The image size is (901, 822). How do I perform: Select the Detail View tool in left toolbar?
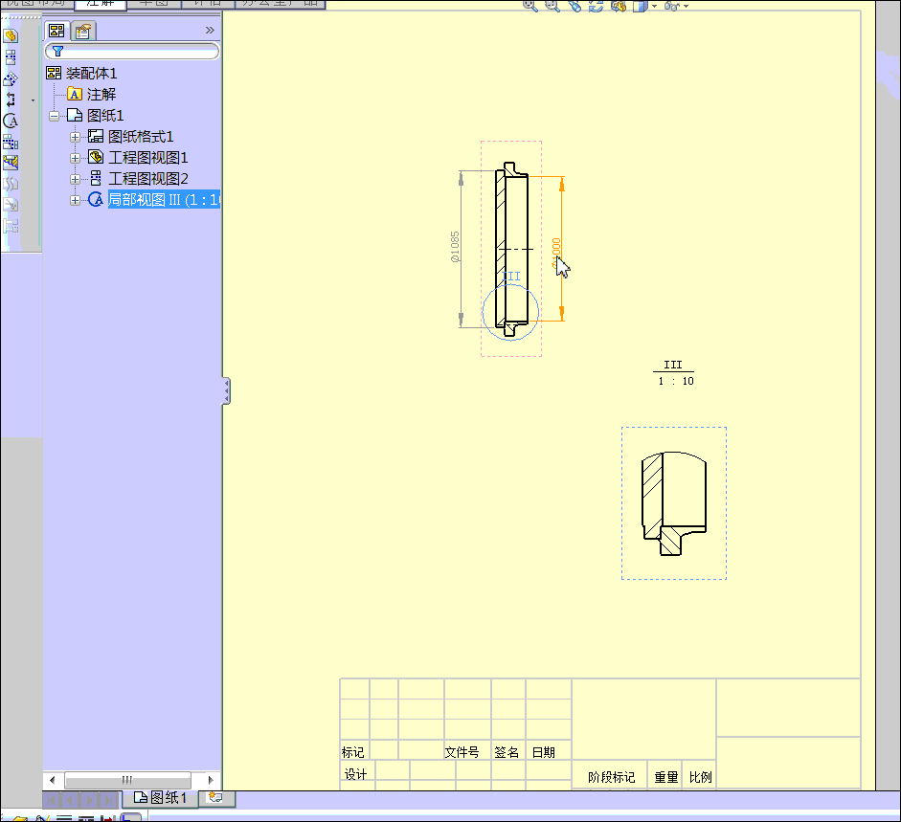pos(11,121)
